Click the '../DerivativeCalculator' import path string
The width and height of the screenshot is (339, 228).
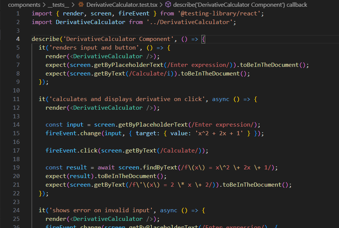pos(189,22)
